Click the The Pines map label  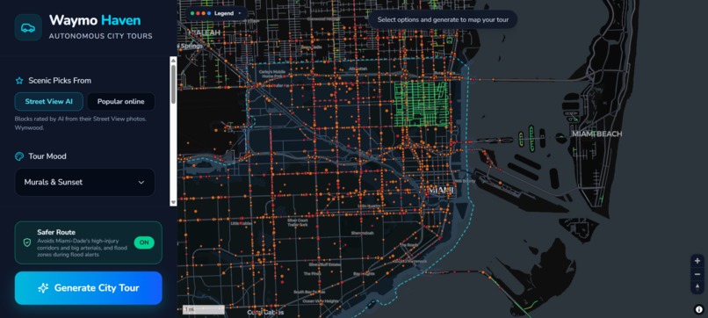click(x=313, y=274)
